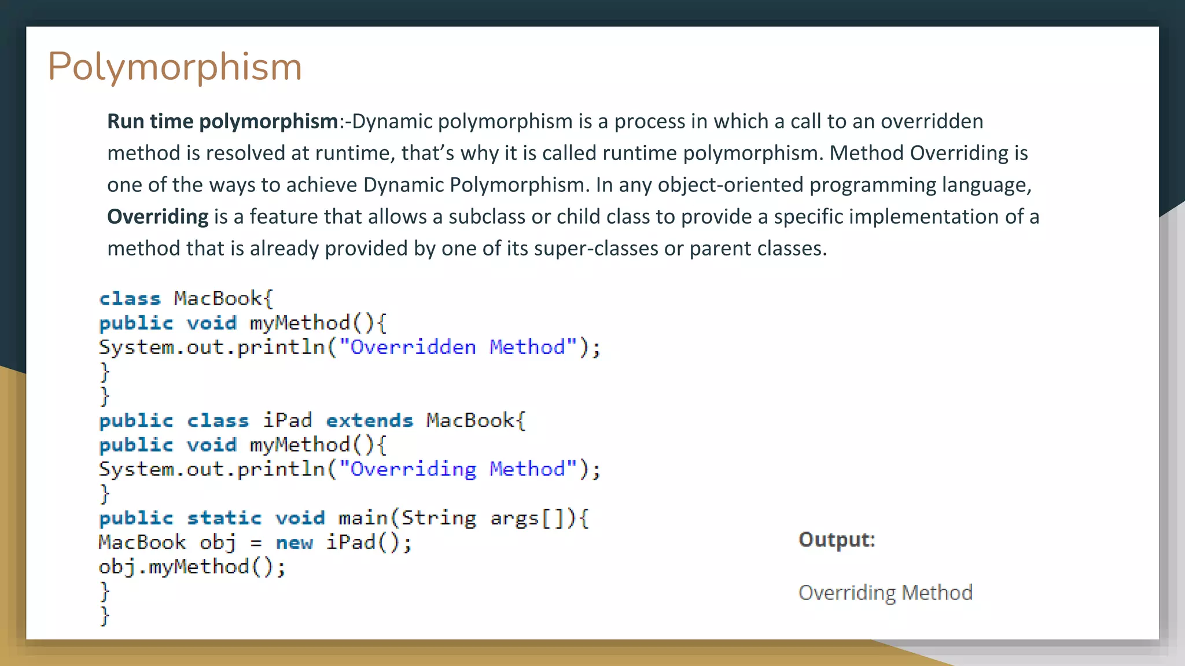Click the first 'public void myMethod(){' line
This screenshot has height=666, width=1185.
[x=243, y=323]
